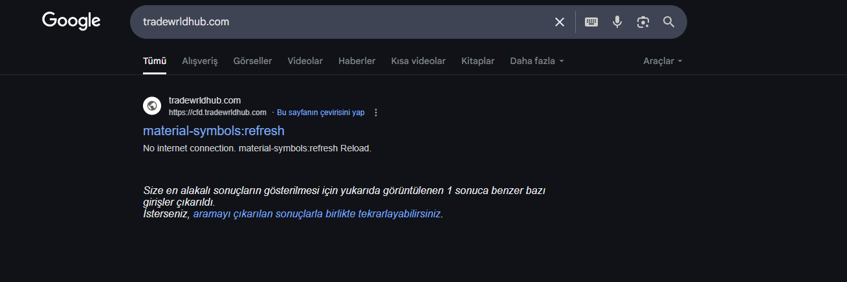Click Bu sayfanın çevirisini yap link

pyautogui.click(x=320, y=113)
